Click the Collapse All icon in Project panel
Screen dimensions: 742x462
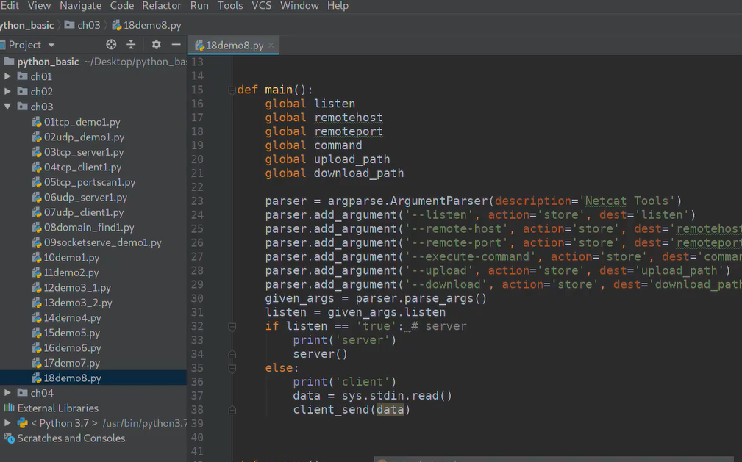[132, 45]
